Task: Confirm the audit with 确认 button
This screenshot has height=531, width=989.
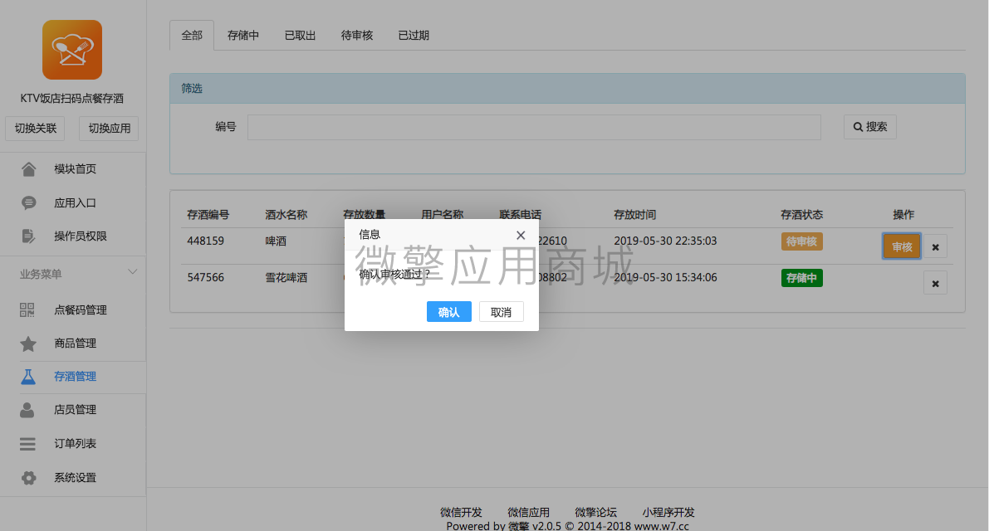Action: 449,312
